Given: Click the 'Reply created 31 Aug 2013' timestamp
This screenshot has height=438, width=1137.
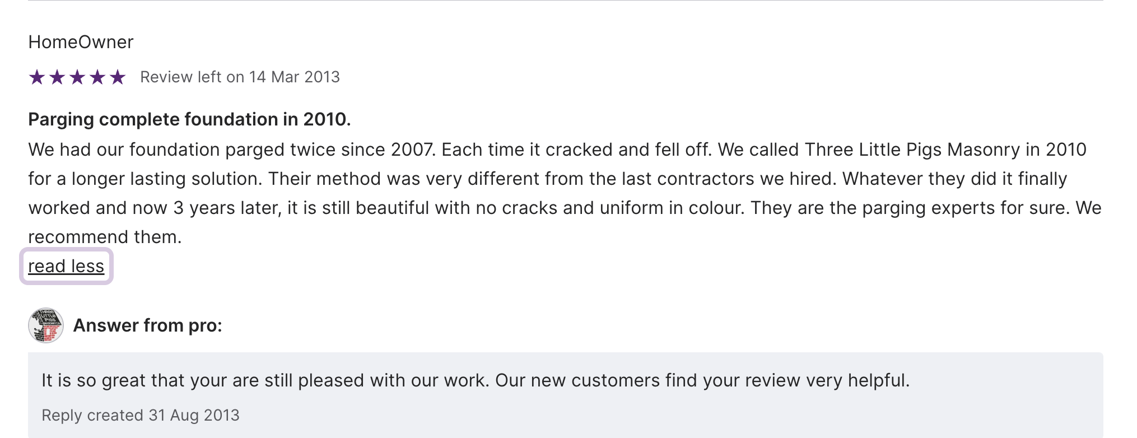Looking at the screenshot, I should point(141,415).
